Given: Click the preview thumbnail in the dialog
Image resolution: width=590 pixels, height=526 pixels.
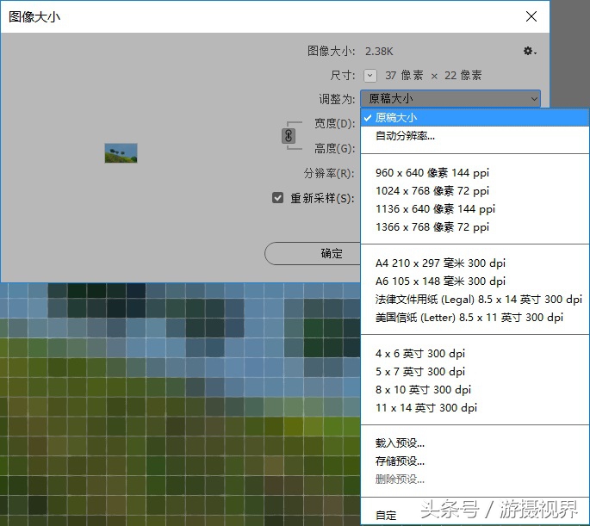Looking at the screenshot, I should [121, 153].
